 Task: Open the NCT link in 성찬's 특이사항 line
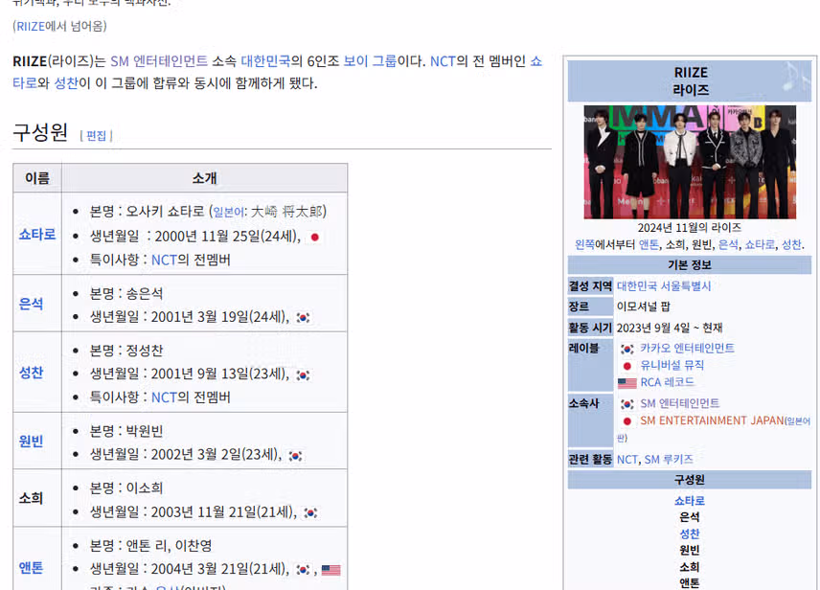coord(164,397)
